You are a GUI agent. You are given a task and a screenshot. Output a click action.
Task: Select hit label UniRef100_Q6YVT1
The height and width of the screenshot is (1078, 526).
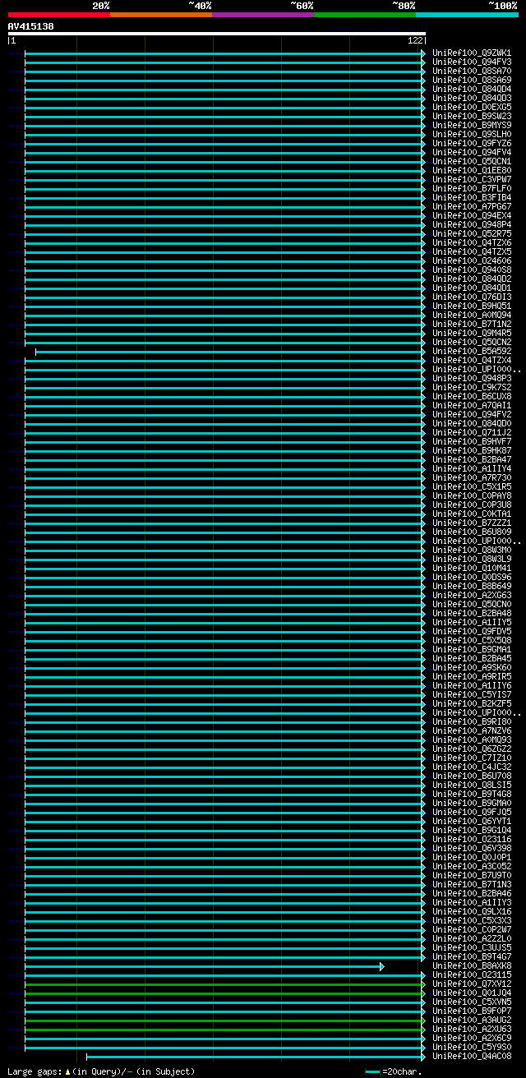(x=472, y=822)
